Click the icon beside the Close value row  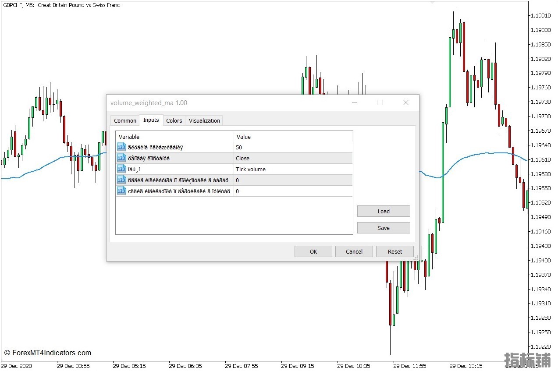point(121,158)
